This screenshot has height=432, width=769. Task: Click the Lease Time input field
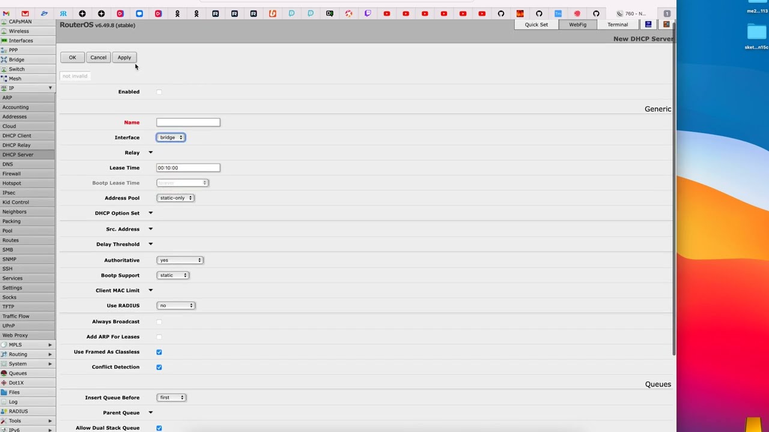pos(188,167)
